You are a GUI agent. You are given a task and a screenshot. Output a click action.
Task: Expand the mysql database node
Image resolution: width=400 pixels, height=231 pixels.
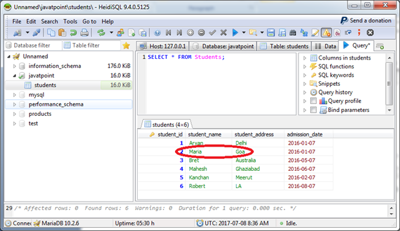[x=15, y=95]
